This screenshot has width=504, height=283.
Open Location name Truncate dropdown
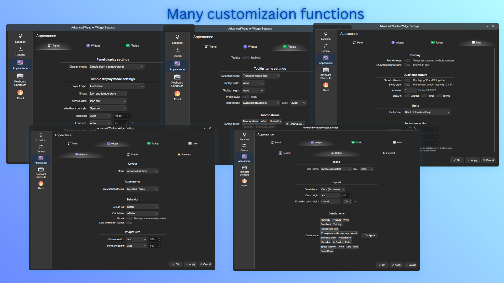pyautogui.click(x=261, y=76)
